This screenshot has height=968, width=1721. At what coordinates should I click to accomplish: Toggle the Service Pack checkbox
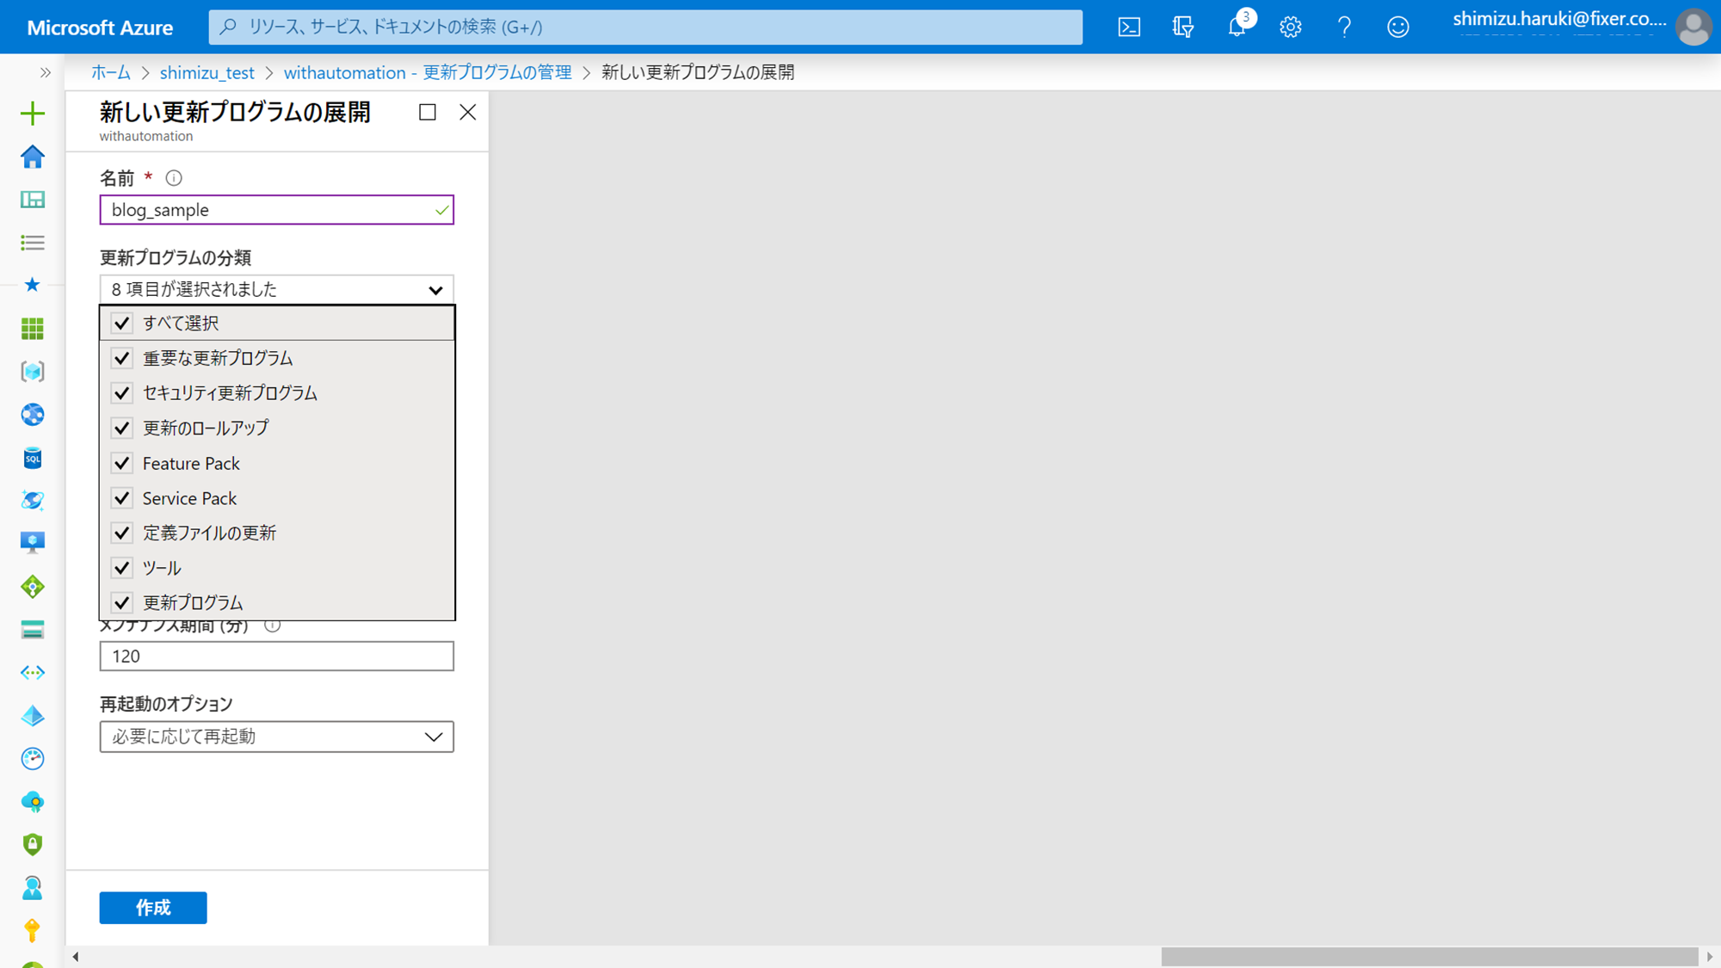[122, 498]
